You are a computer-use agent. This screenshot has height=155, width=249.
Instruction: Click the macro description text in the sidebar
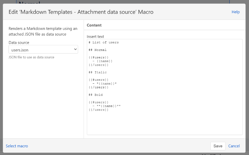pos(43,31)
